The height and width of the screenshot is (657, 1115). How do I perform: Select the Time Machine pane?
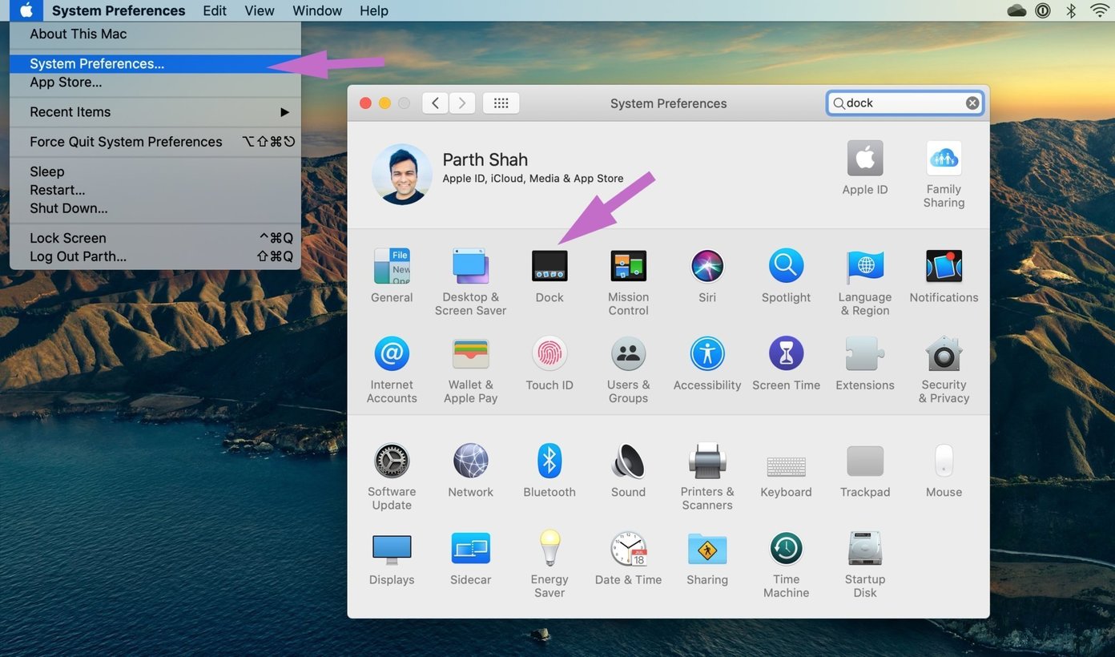point(785,547)
